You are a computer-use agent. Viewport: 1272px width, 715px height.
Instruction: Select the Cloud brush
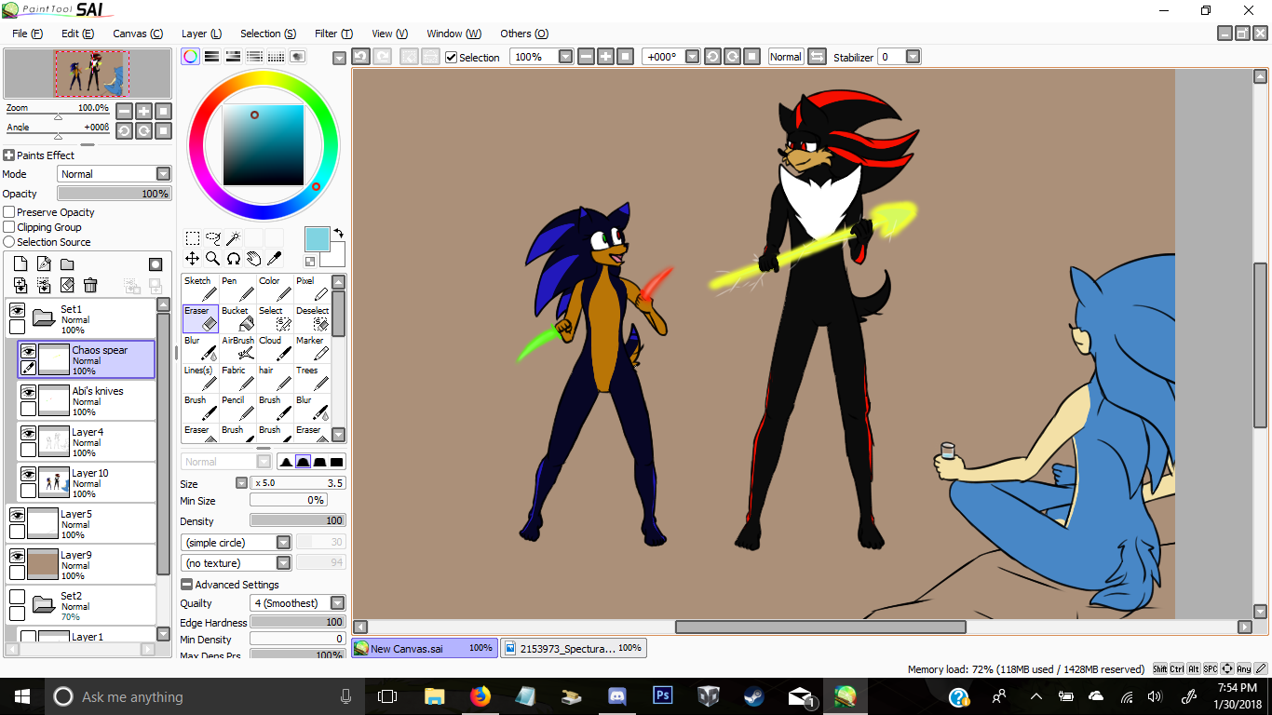[x=275, y=348]
